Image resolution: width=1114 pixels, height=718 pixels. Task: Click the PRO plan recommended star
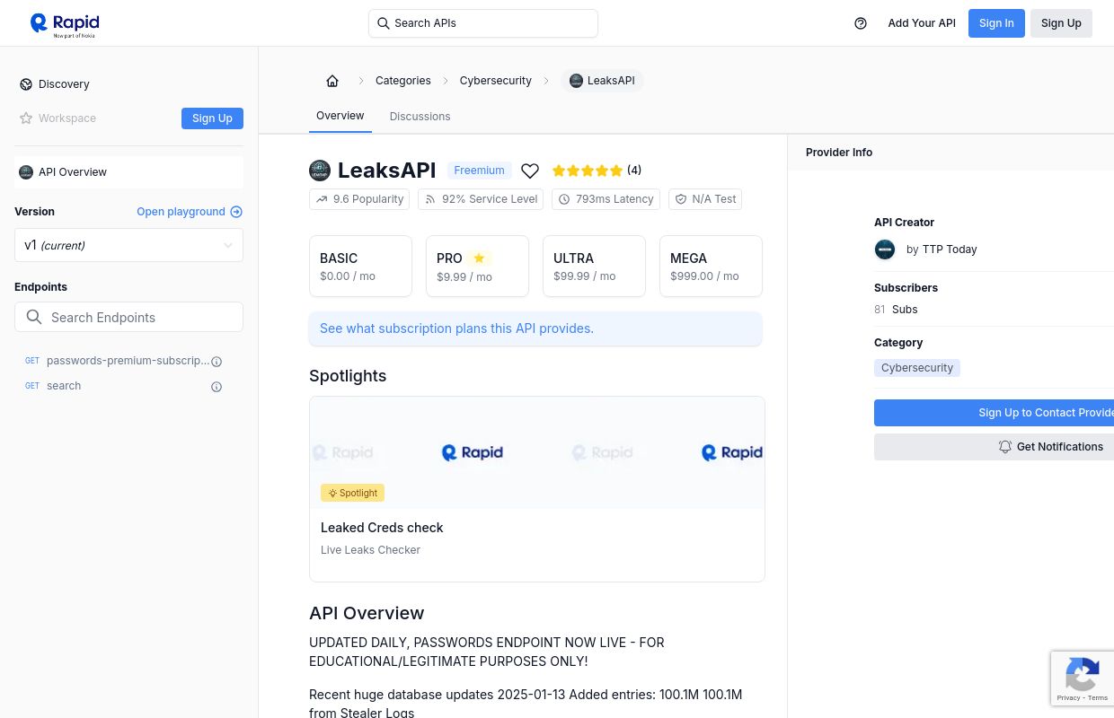click(479, 258)
